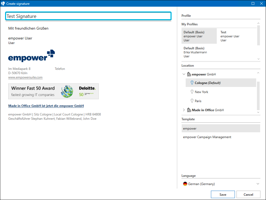Viewport: 266px width, 200px height.
Task: Click the Location list scroll down arrow
Action: 258,113
